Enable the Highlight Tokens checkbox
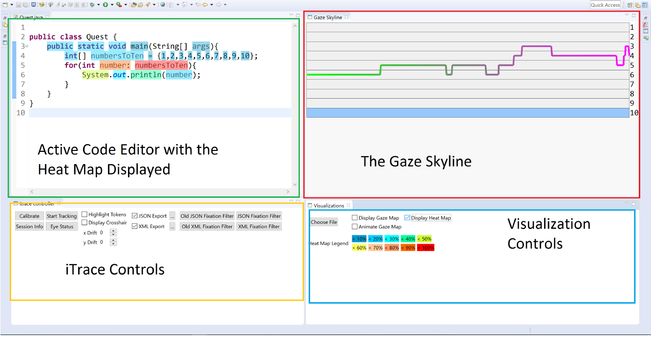Image resolution: width=651 pixels, height=337 pixels. click(x=84, y=214)
